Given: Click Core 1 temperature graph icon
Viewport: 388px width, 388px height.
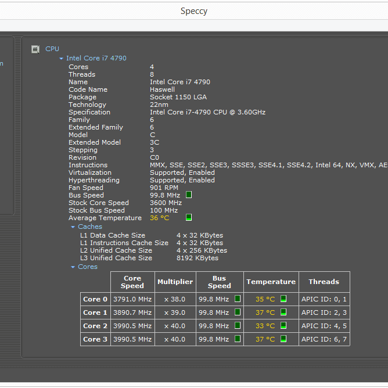Looking at the screenshot, I should pyautogui.click(x=283, y=312).
